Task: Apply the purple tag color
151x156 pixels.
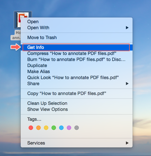Action: [x=69, y=128]
